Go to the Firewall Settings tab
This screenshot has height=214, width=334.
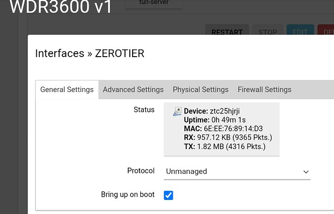coord(264,90)
